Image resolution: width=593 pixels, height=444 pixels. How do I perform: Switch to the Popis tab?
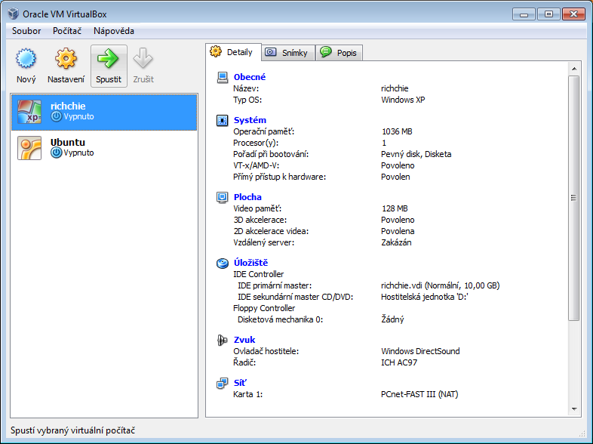(340, 53)
